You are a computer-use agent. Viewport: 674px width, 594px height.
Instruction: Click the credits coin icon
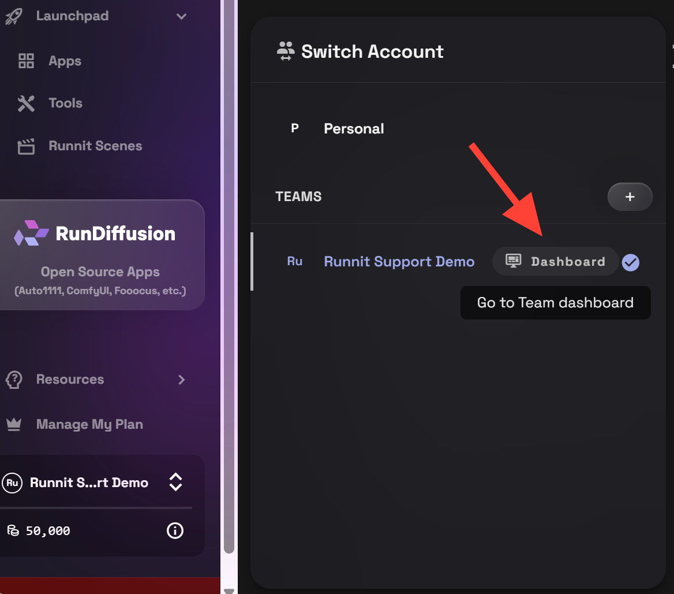(x=13, y=530)
